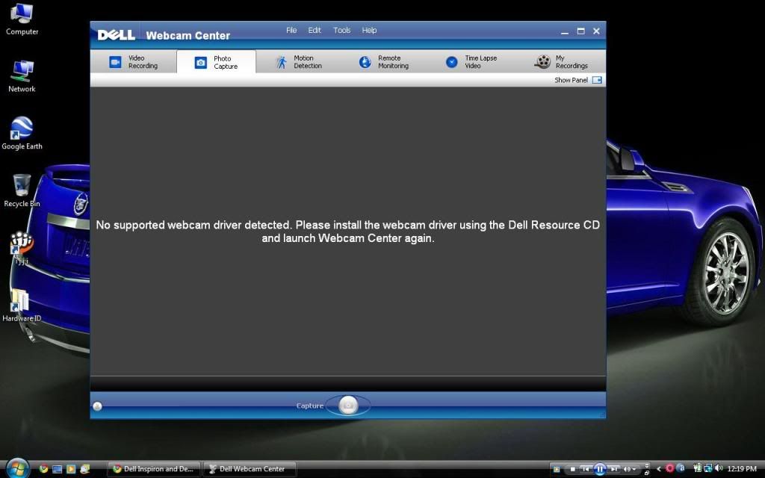Click the round Capture shutter button
Viewport: 765px width, 478px height.
pyautogui.click(x=348, y=406)
